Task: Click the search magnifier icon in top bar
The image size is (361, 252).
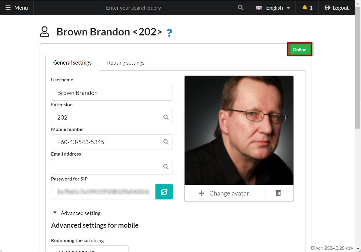Action: pos(240,8)
